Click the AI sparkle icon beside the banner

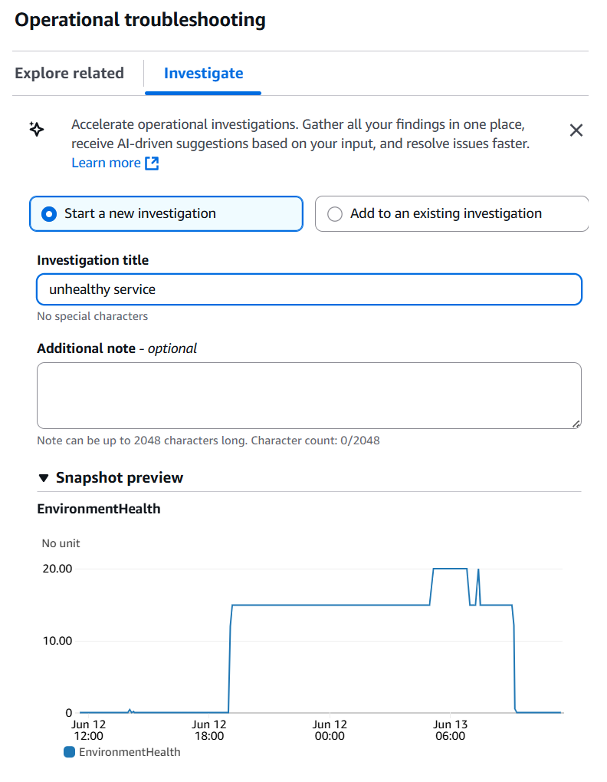36,130
